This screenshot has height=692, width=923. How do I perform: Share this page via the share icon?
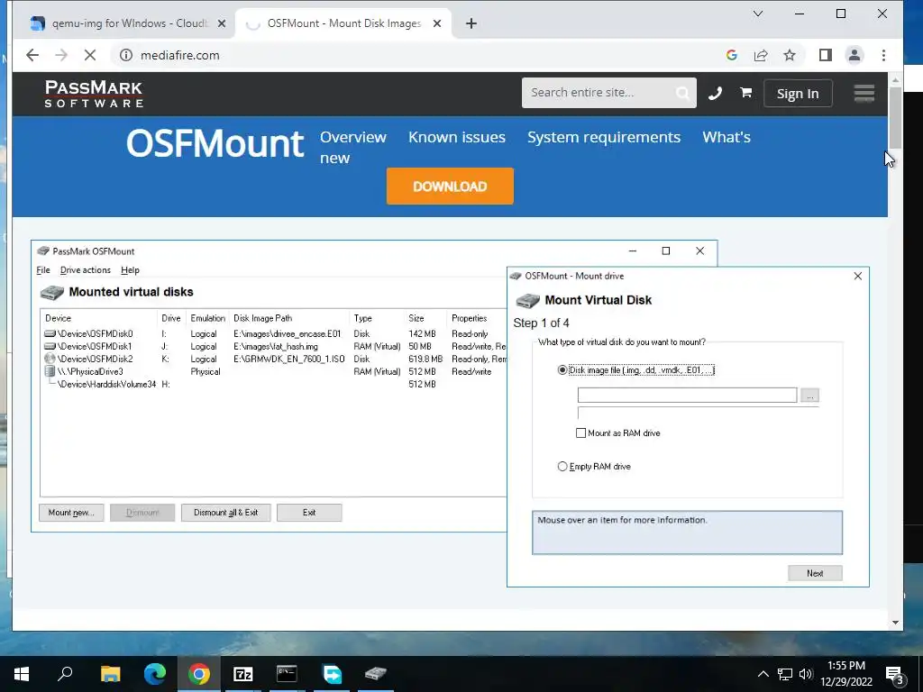(761, 55)
